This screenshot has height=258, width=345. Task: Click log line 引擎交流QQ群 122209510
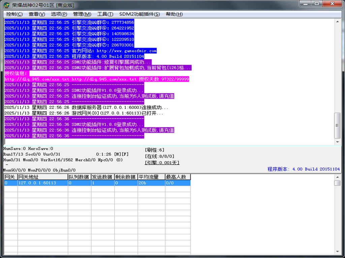pyautogui.click(x=69, y=39)
